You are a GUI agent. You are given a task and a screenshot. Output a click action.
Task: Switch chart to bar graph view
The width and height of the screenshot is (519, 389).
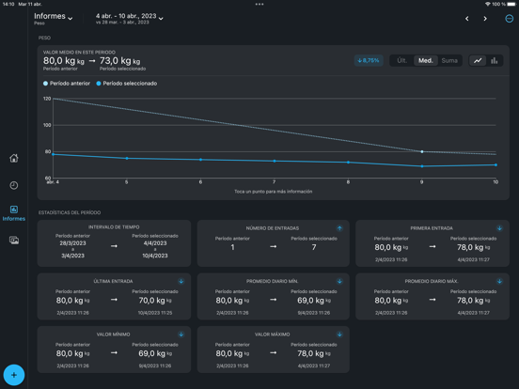pos(495,60)
